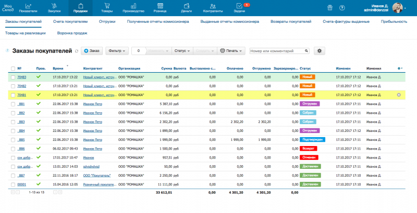Toggle the select-all checkbox in table header

point(13,68)
